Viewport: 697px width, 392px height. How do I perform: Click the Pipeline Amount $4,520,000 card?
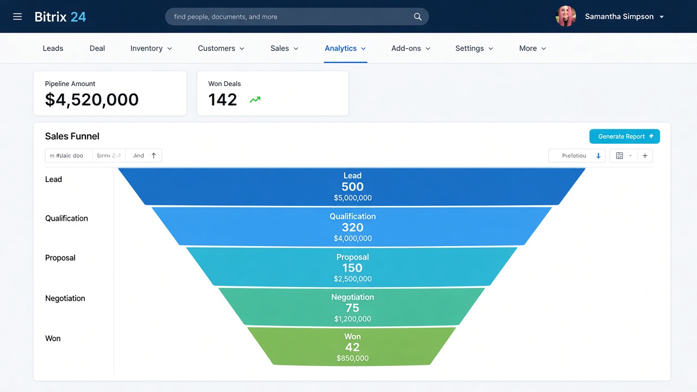pos(110,93)
